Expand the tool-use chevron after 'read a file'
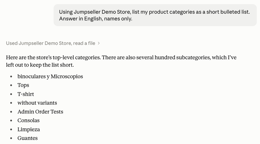This screenshot has height=144, width=260. point(99,43)
